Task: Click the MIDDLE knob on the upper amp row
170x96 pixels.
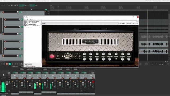Action: point(97,54)
